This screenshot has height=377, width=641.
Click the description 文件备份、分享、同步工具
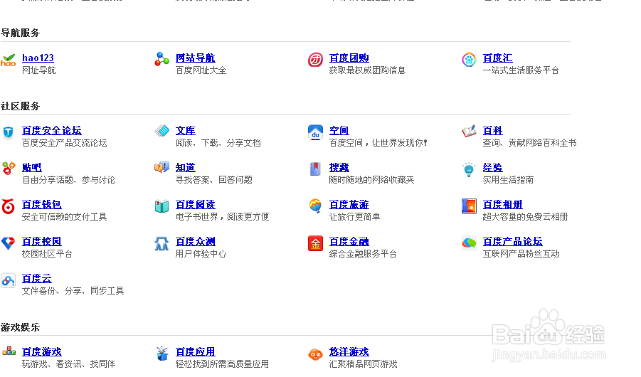click(x=73, y=291)
